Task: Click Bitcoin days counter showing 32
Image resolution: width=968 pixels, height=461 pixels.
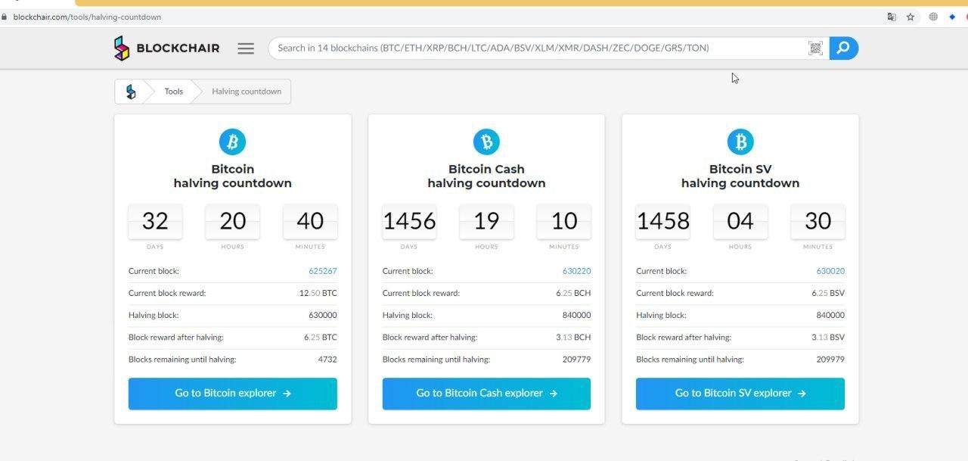Action: [x=155, y=221]
